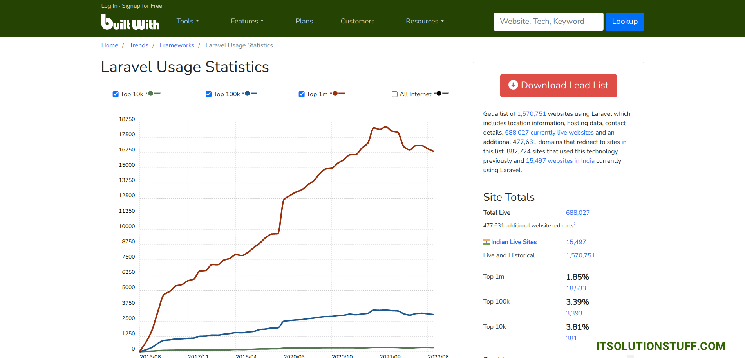Click the redirects footnote question mark

tap(575, 224)
